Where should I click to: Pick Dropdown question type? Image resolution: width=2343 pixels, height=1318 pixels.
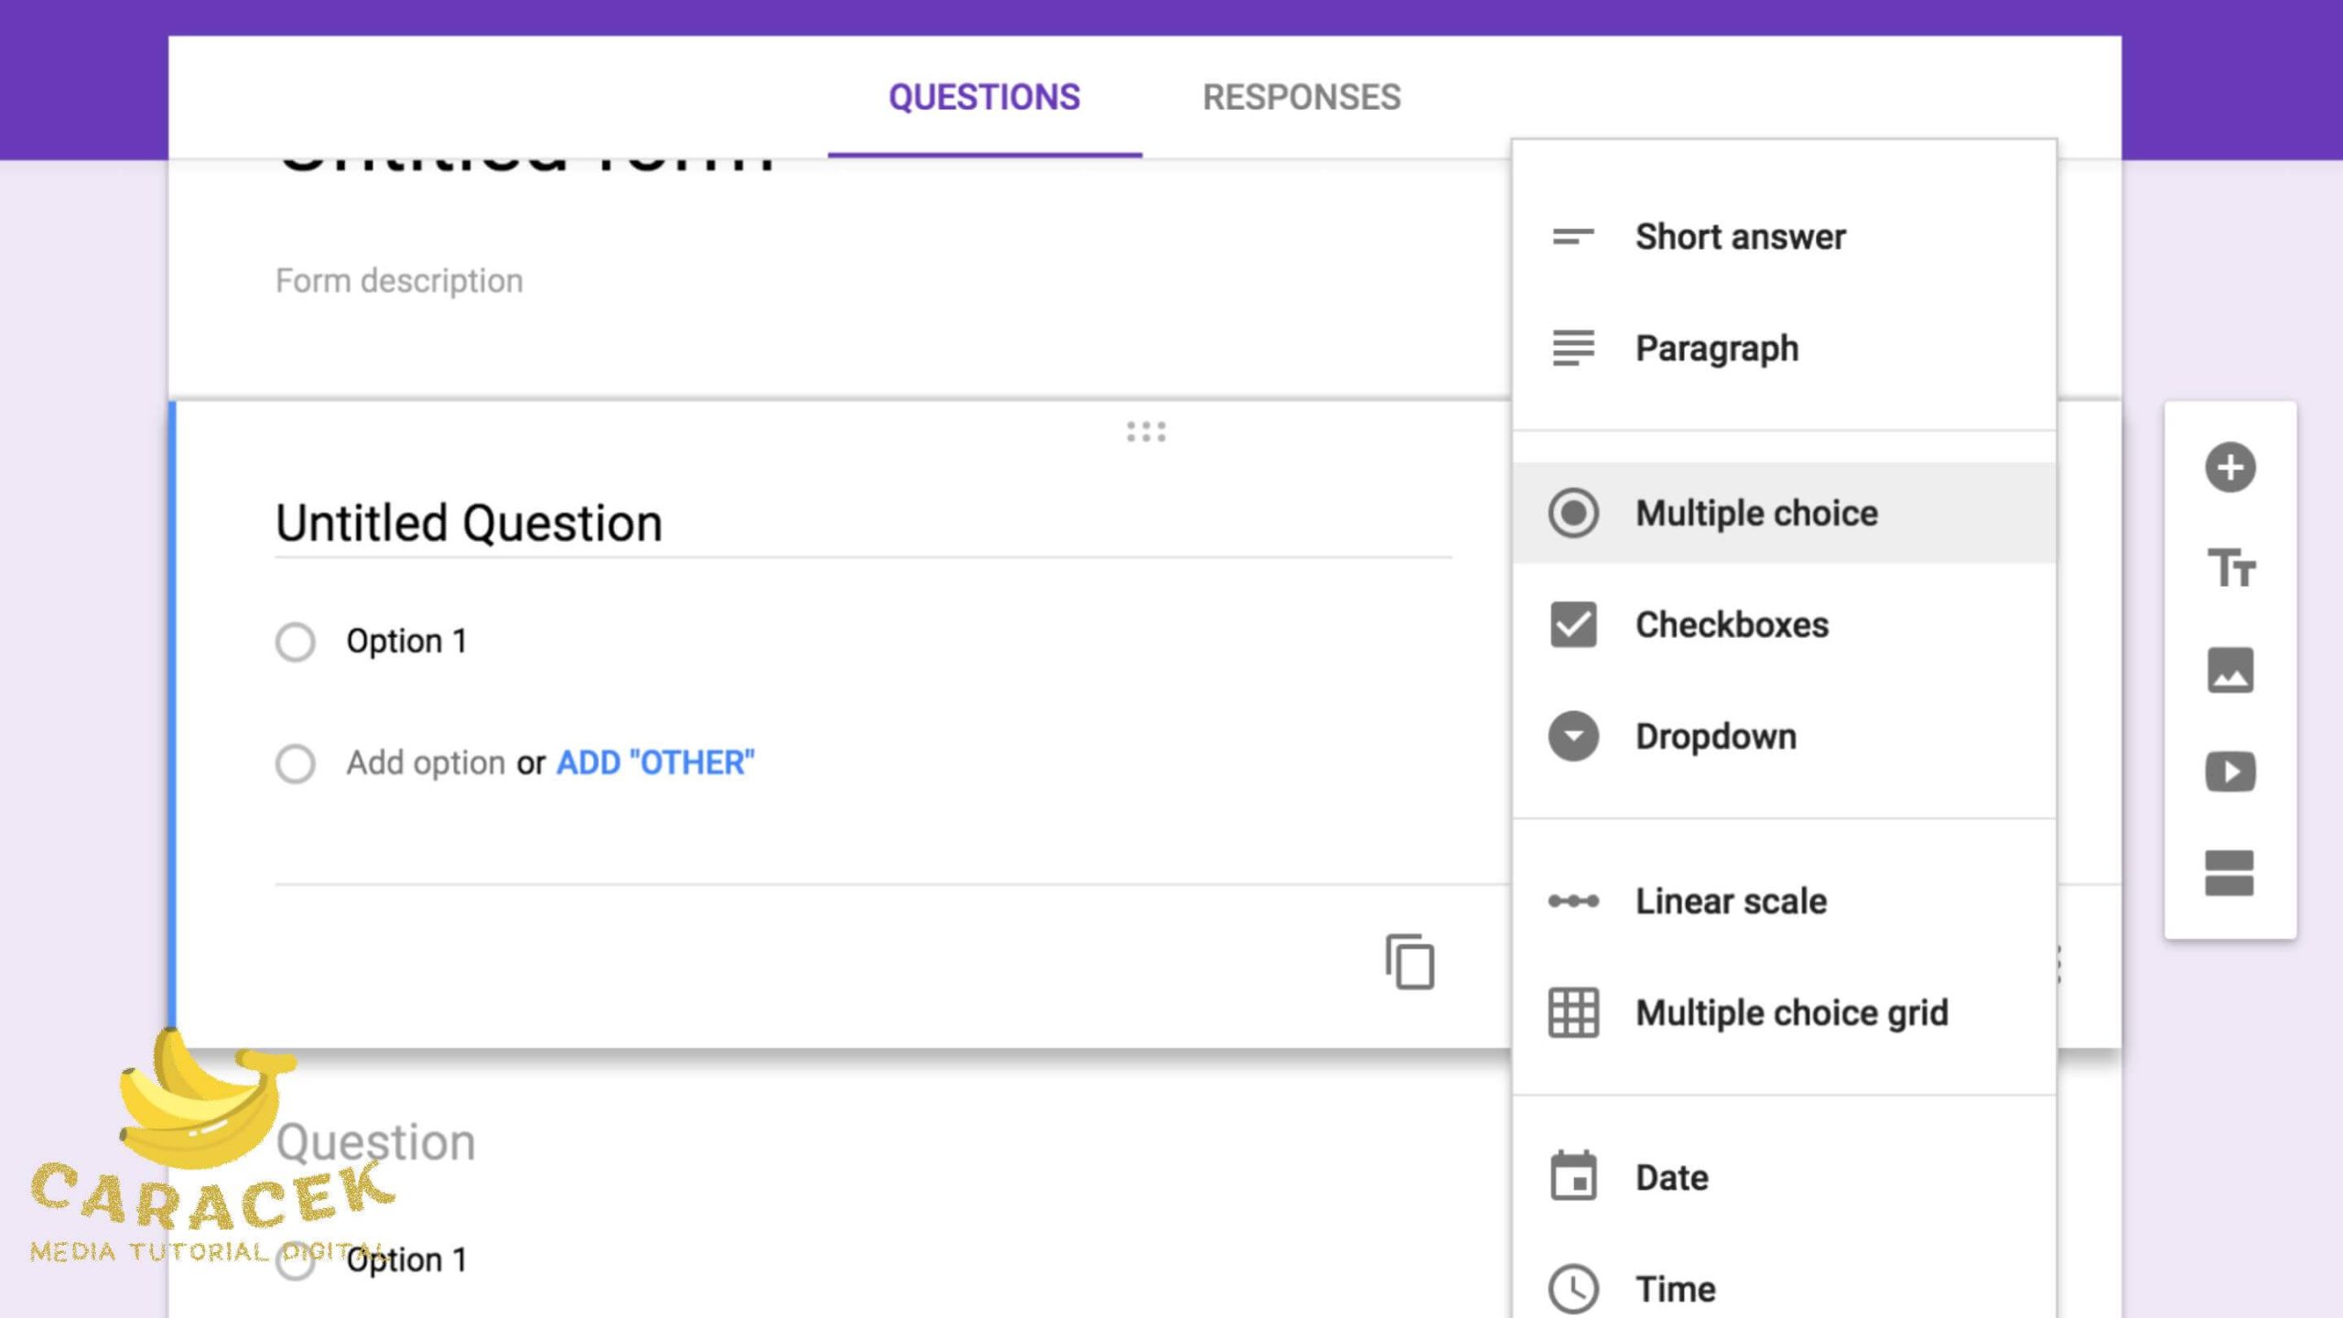point(1715,737)
